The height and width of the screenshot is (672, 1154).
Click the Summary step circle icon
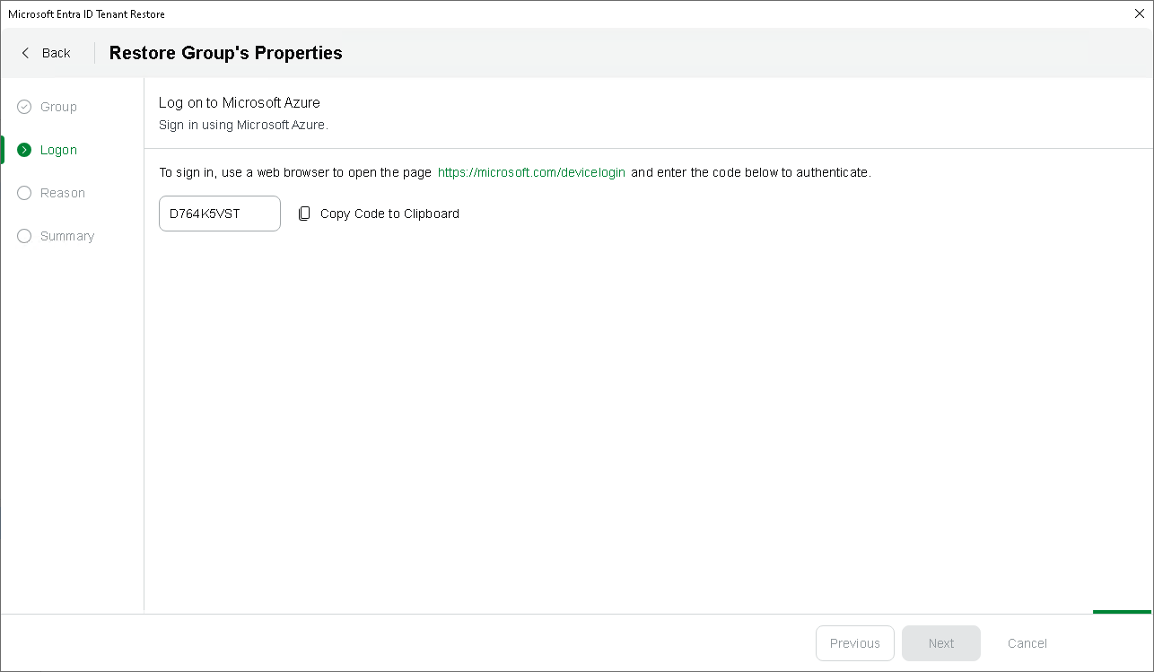pos(24,236)
